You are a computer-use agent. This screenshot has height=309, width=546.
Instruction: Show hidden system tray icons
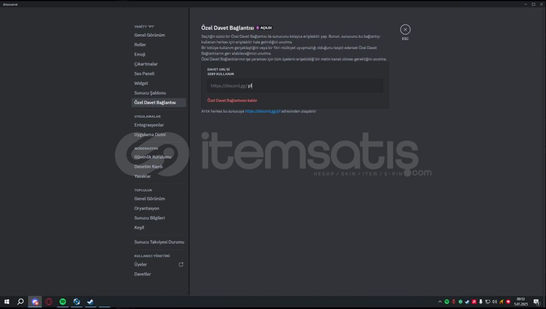click(440, 302)
